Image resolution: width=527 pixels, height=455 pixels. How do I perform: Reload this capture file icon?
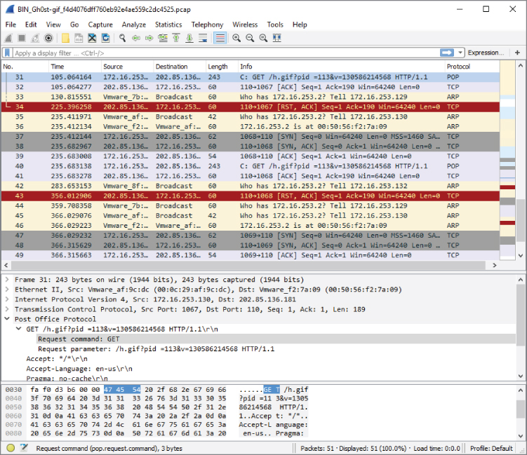coord(105,38)
